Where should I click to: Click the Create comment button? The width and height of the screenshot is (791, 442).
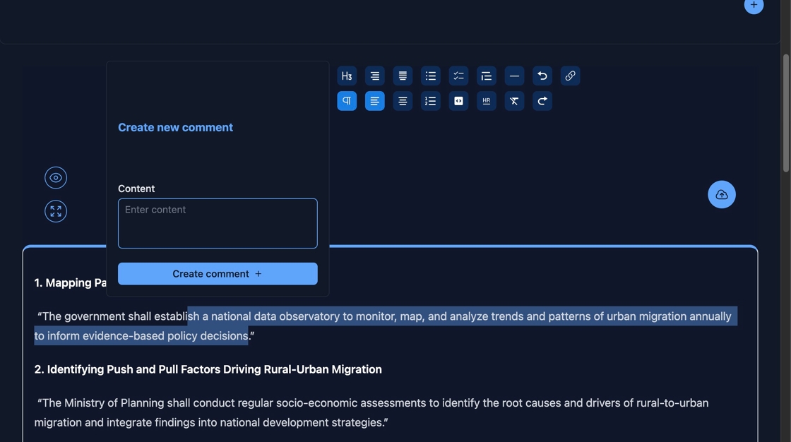pyautogui.click(x=218, y=274)
